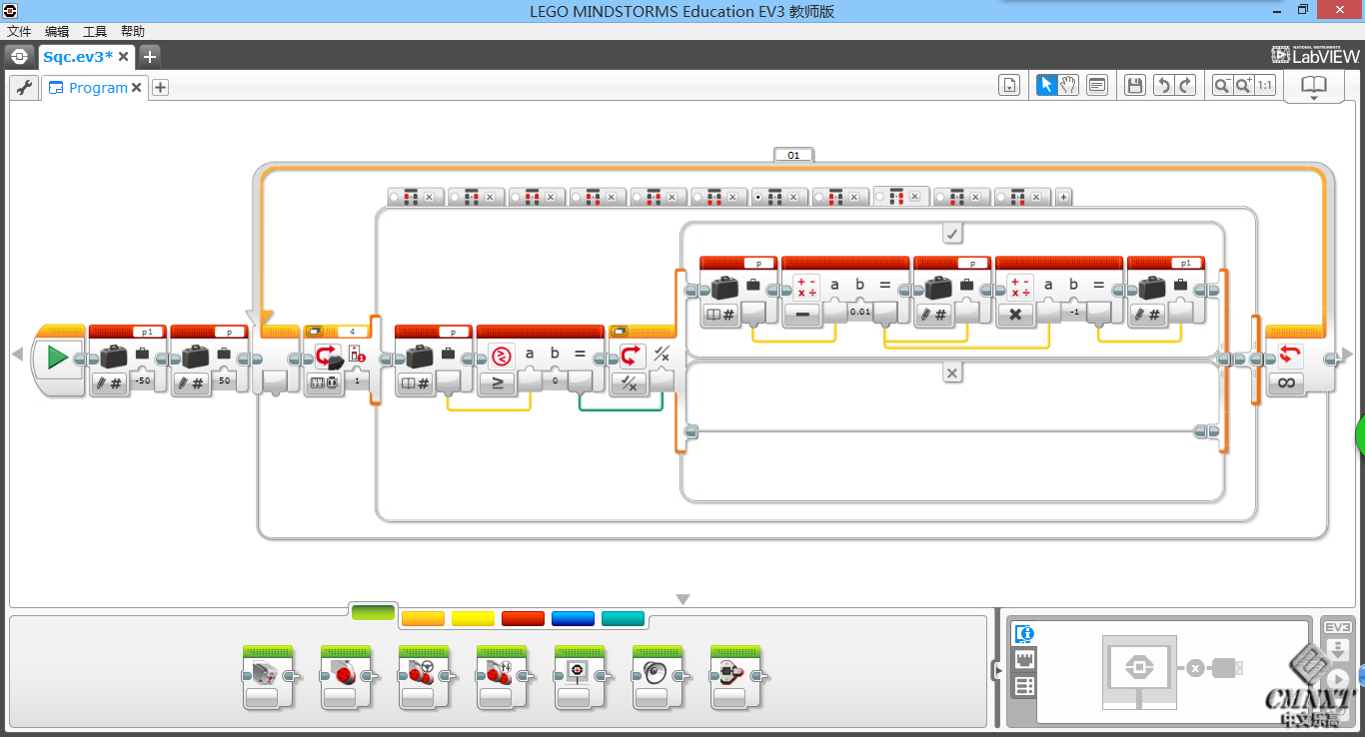The width and height of the screenshot is (1365, 737).
Task: Select Sound block in palette
Action: coord(658,677)
